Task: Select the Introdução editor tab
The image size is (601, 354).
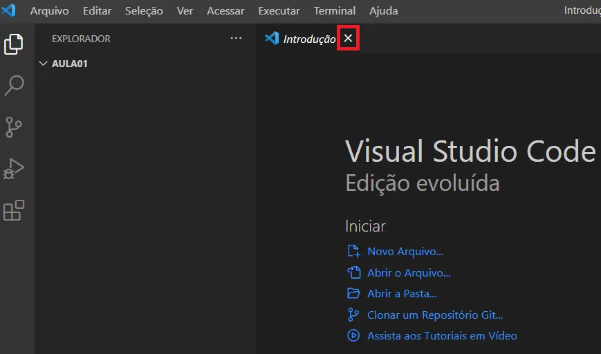Action: point(309,39)
